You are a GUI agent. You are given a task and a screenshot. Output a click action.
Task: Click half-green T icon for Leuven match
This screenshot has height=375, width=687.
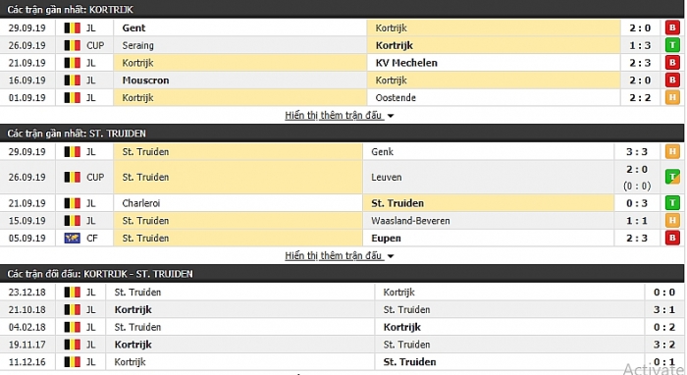click(x=672, y=177)
